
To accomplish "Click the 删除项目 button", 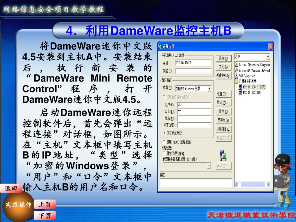I will [223, 129].
